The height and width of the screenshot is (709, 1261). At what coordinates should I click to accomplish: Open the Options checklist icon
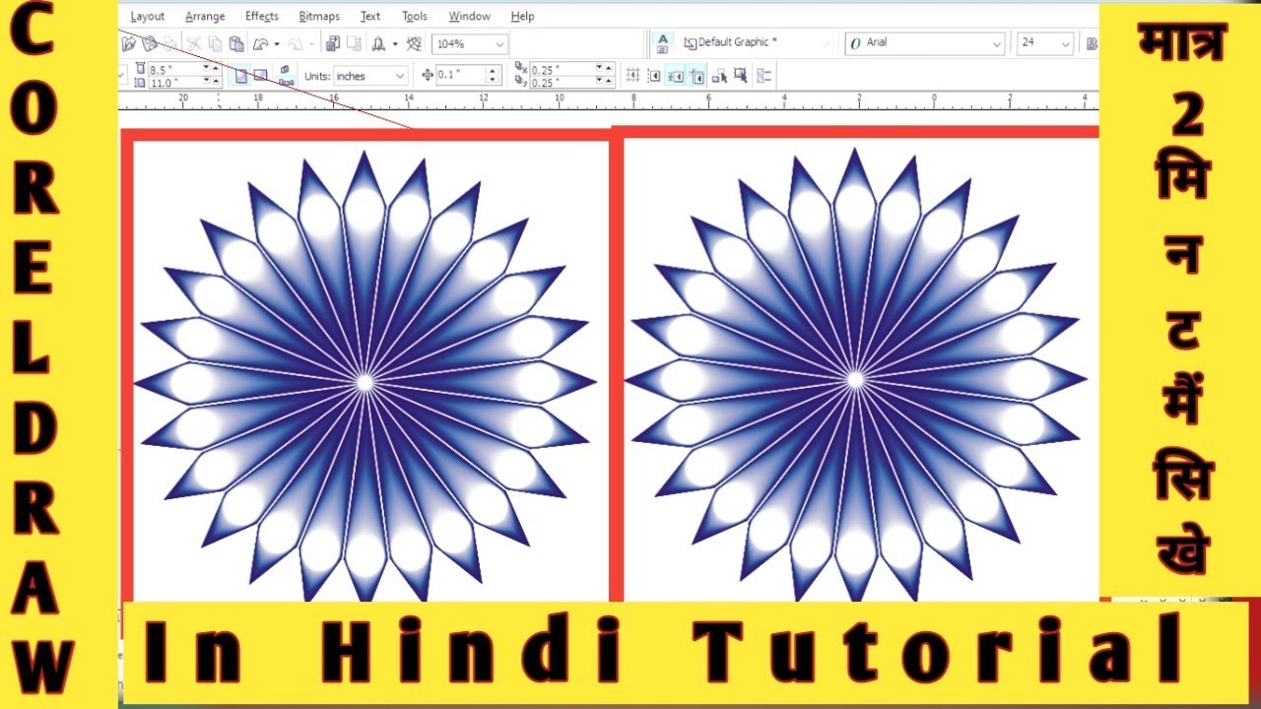click(x=764, y=75)
